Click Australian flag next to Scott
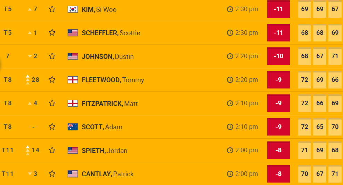The height and width of the screenshot is (185, 343). coord(73,127)
